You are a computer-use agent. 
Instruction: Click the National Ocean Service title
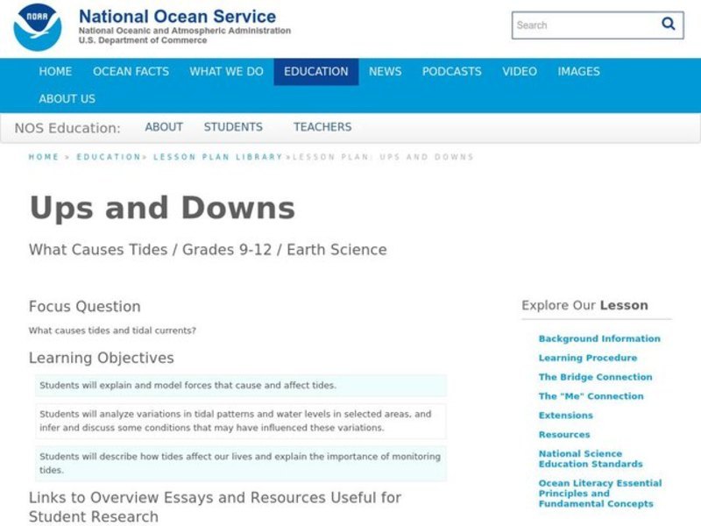pyautogui.click(x=175, y=16)
